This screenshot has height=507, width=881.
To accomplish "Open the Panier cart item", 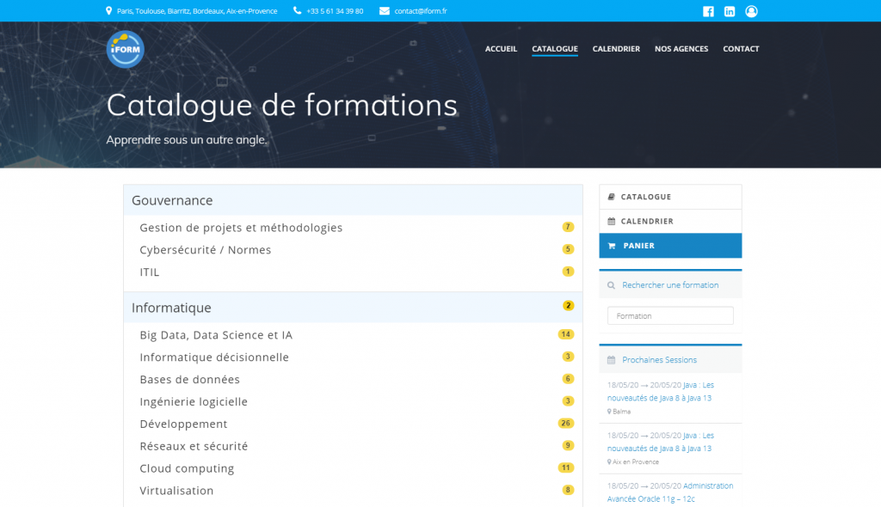I will [x=670, y=246].
